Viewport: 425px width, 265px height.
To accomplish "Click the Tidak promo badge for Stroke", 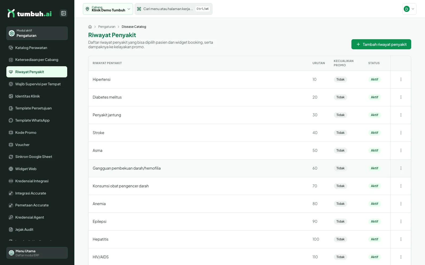I will click(x=340, y=133).
